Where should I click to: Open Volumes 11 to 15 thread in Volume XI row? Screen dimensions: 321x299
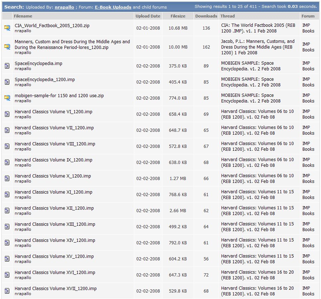coord(257,195)
